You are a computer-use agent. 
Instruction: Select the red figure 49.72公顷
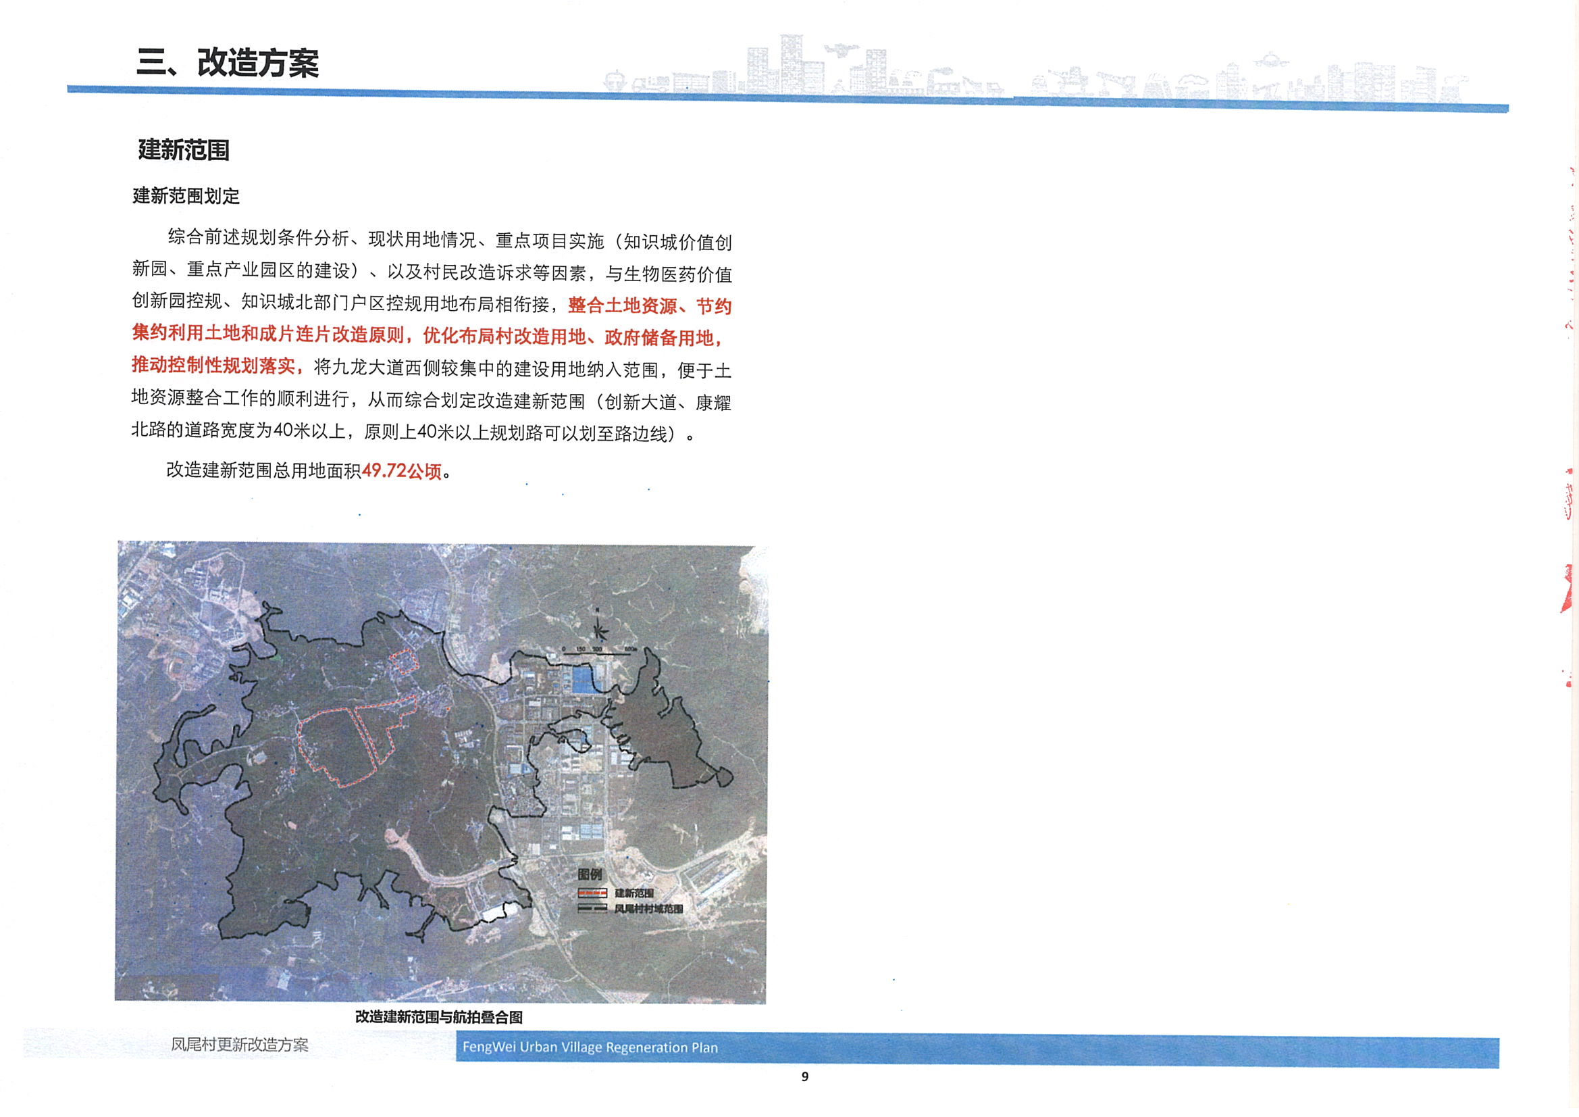click(402, 471)
